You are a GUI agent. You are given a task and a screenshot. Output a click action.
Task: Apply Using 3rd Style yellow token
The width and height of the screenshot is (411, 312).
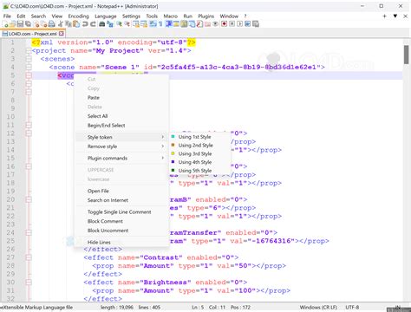point(199,153)
